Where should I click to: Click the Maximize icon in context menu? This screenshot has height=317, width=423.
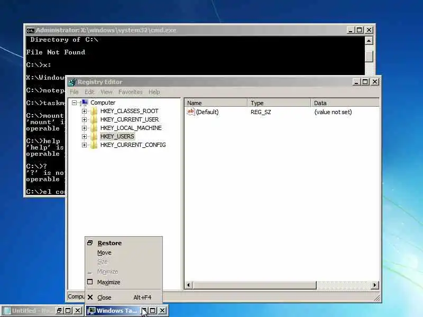coord(90,282)
